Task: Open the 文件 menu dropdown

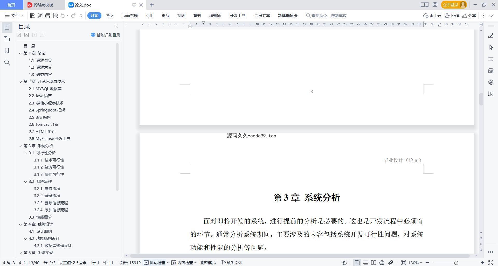Action: (15, 16)
